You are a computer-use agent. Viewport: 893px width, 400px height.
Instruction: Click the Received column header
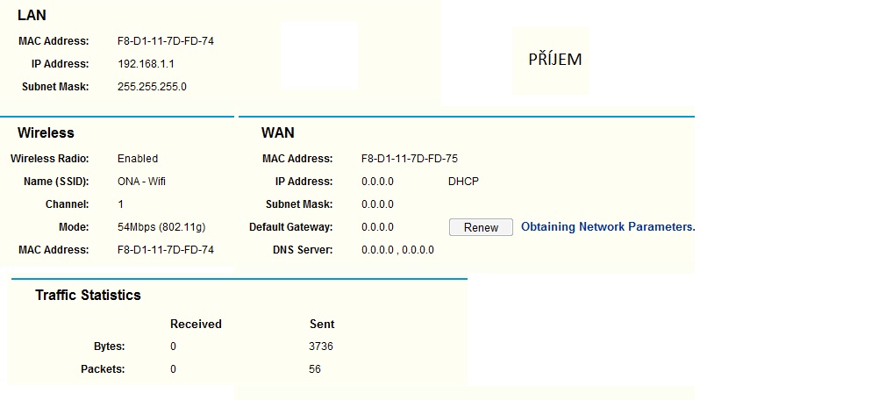point(196,324)
